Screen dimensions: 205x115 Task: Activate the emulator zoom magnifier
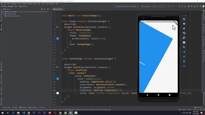point(184,47)
